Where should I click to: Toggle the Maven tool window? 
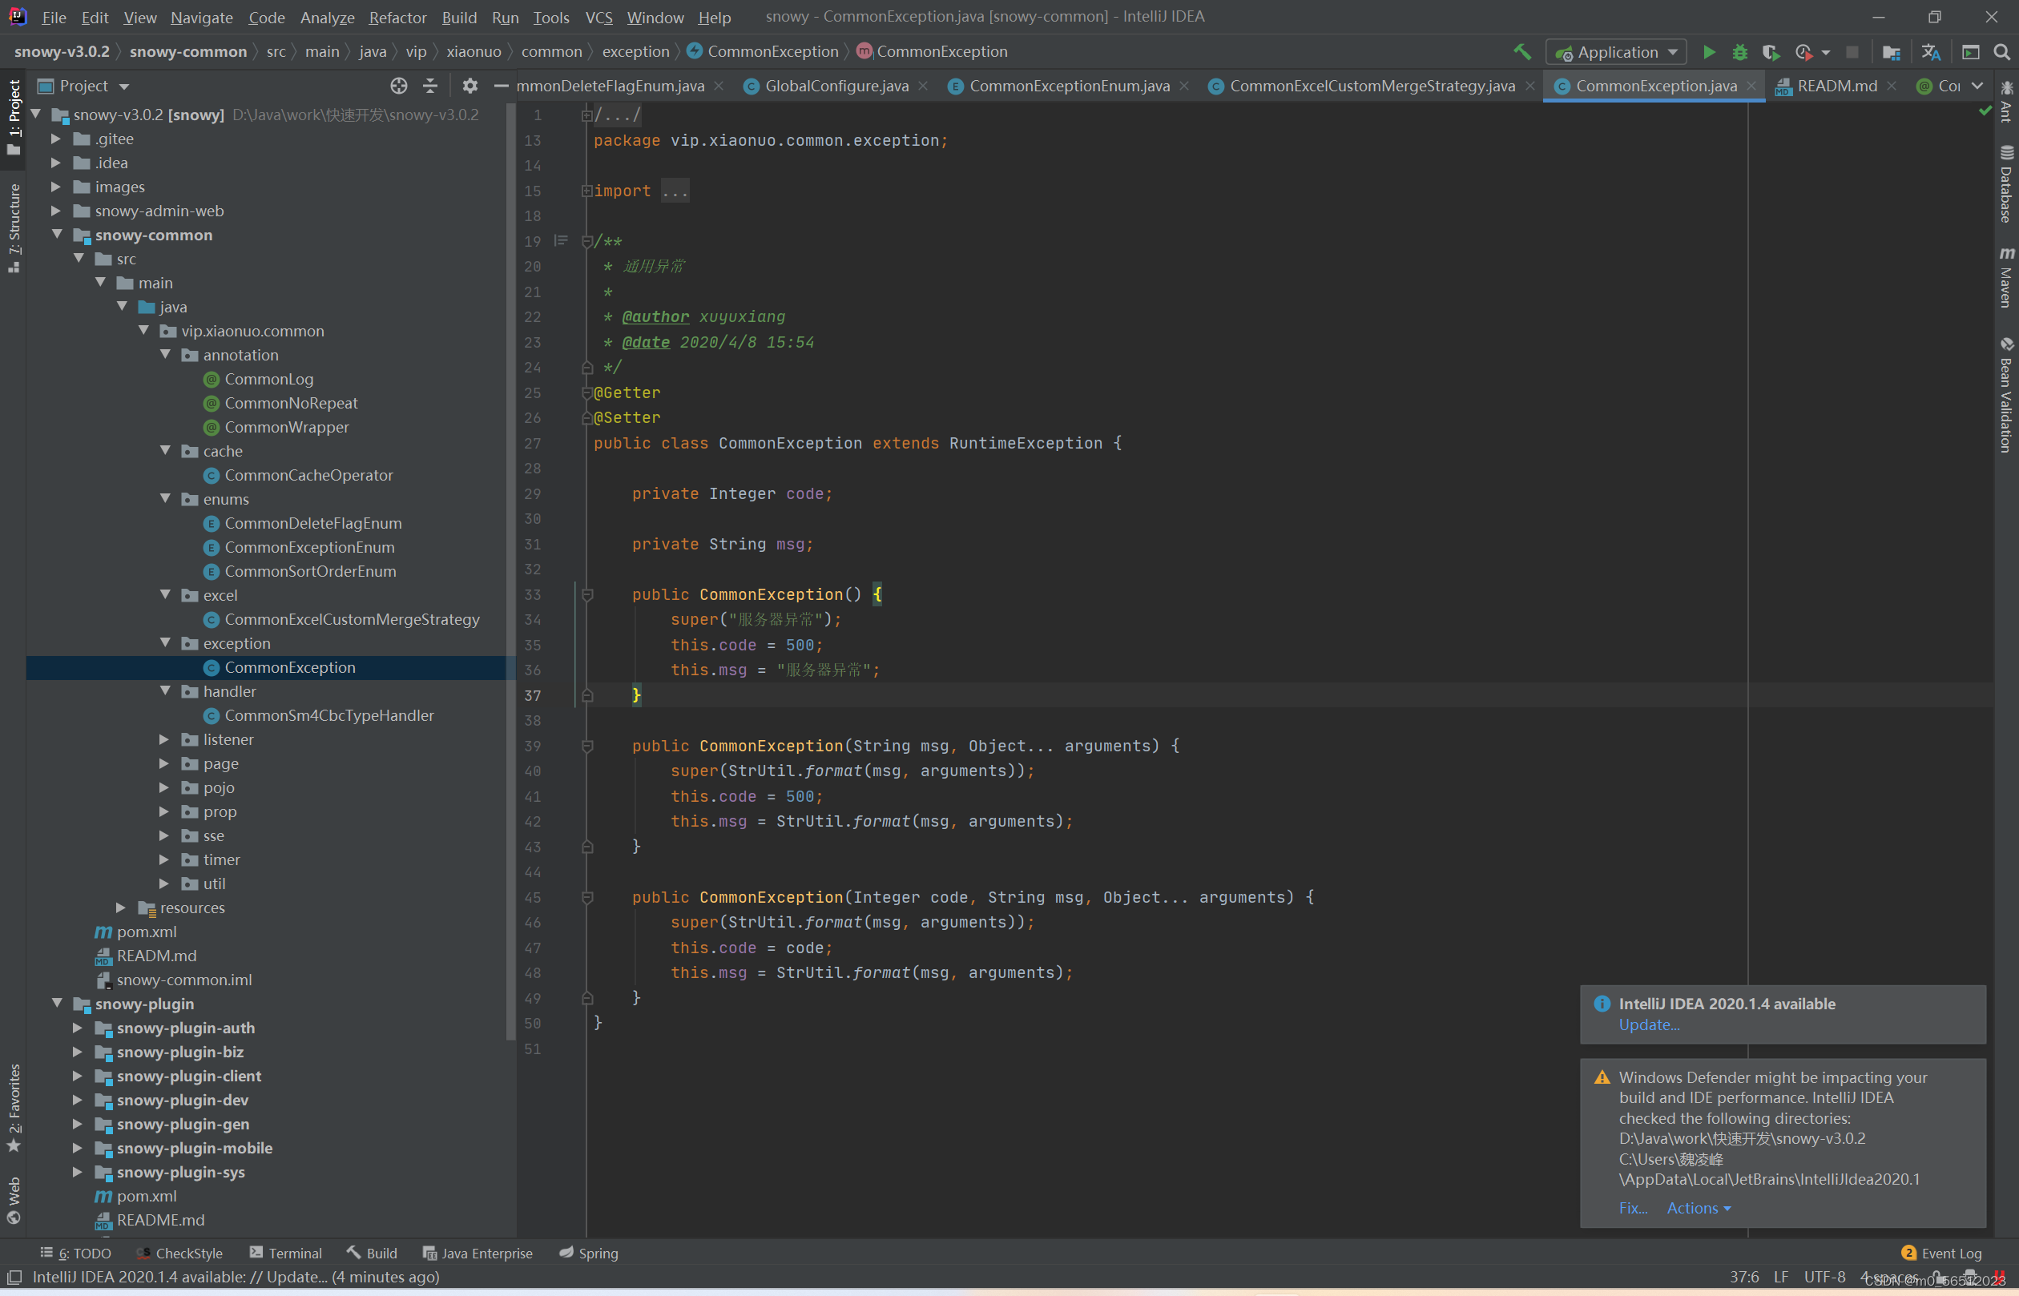click(2006, 278)
